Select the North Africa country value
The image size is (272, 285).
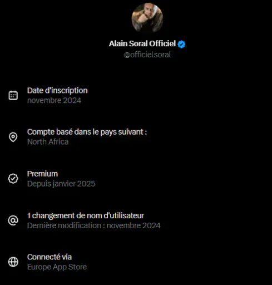coord(48,142)
